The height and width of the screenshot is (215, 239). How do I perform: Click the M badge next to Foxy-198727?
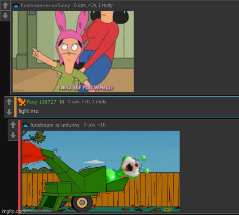click(x=62, y=102)
